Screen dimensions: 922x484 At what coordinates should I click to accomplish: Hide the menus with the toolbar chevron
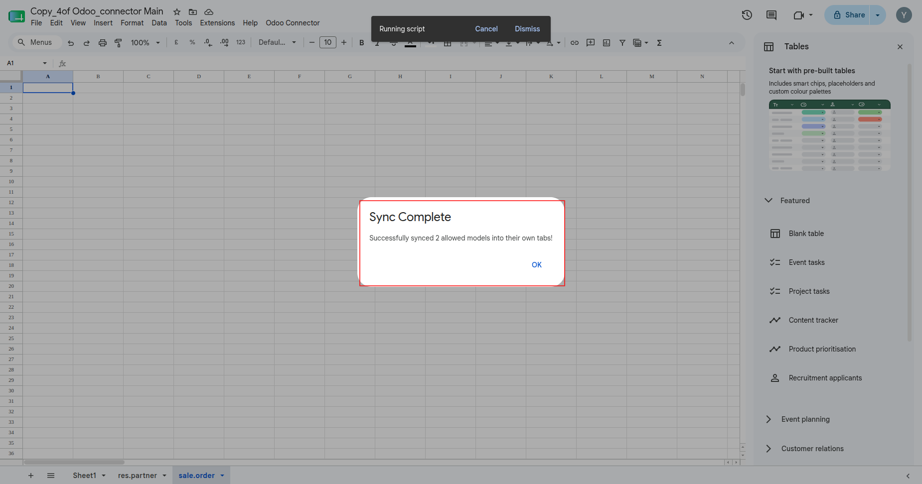tap(732, 43)
